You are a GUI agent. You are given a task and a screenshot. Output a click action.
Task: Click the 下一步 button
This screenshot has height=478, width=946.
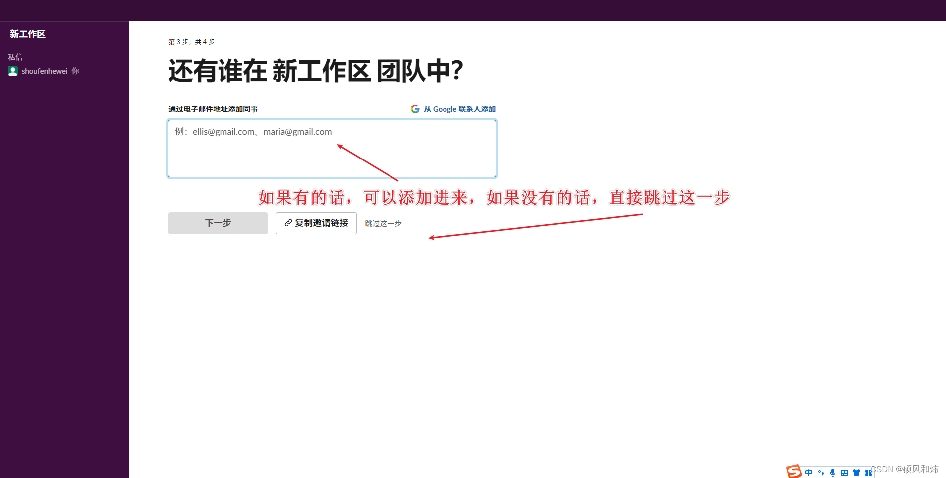(x=218, y=223)
